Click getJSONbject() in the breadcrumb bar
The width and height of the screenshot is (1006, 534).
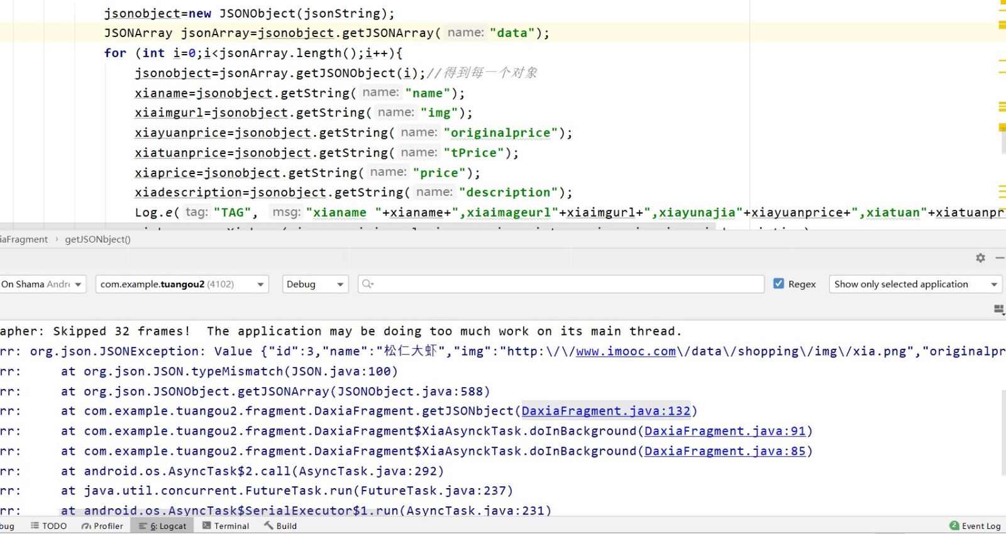tap(97, 239)
